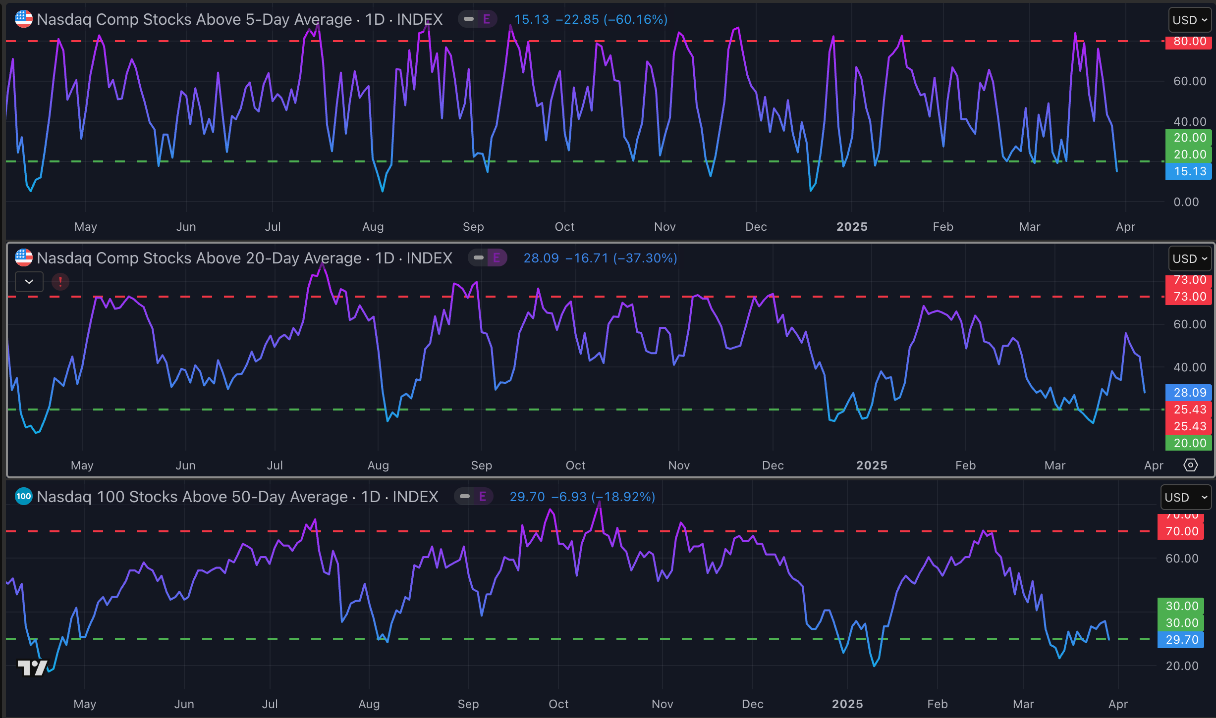Image resolution: width=1216 pixels, height=718 pixels.
Task: Toggle the market status pill on 5-Day chart
Action: (x=468, y=19)
